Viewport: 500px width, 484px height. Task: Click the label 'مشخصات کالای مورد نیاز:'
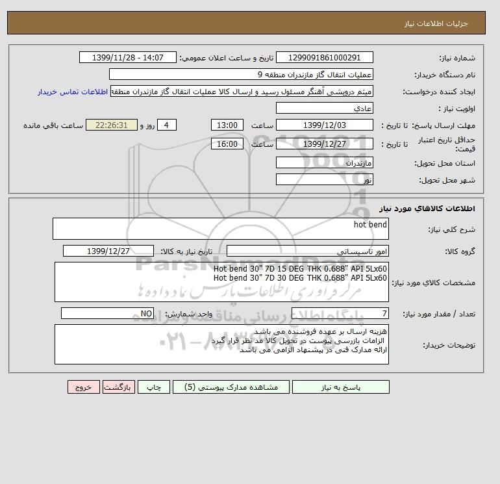(x=434, y=283)
